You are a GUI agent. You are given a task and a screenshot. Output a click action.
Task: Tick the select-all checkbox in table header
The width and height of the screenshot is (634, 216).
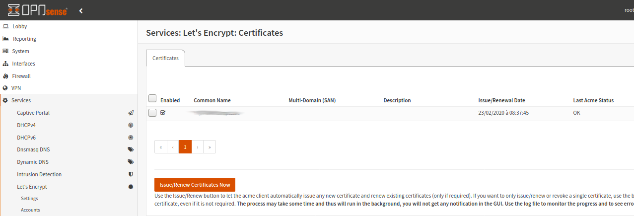click(x=152, y=98)
